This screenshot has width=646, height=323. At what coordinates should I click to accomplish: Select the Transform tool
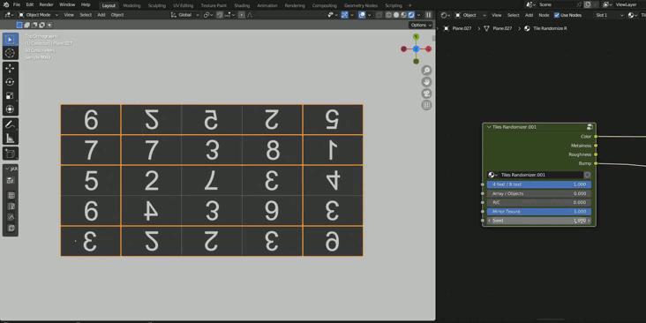tap(10, 109)
